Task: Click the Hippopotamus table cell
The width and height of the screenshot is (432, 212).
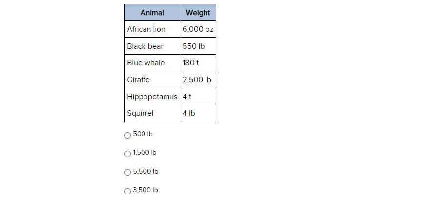Action: [152, 97]
